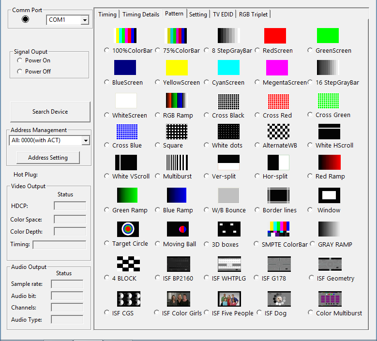Click the ISF Dog pattern thumbnail

(278, 299)
